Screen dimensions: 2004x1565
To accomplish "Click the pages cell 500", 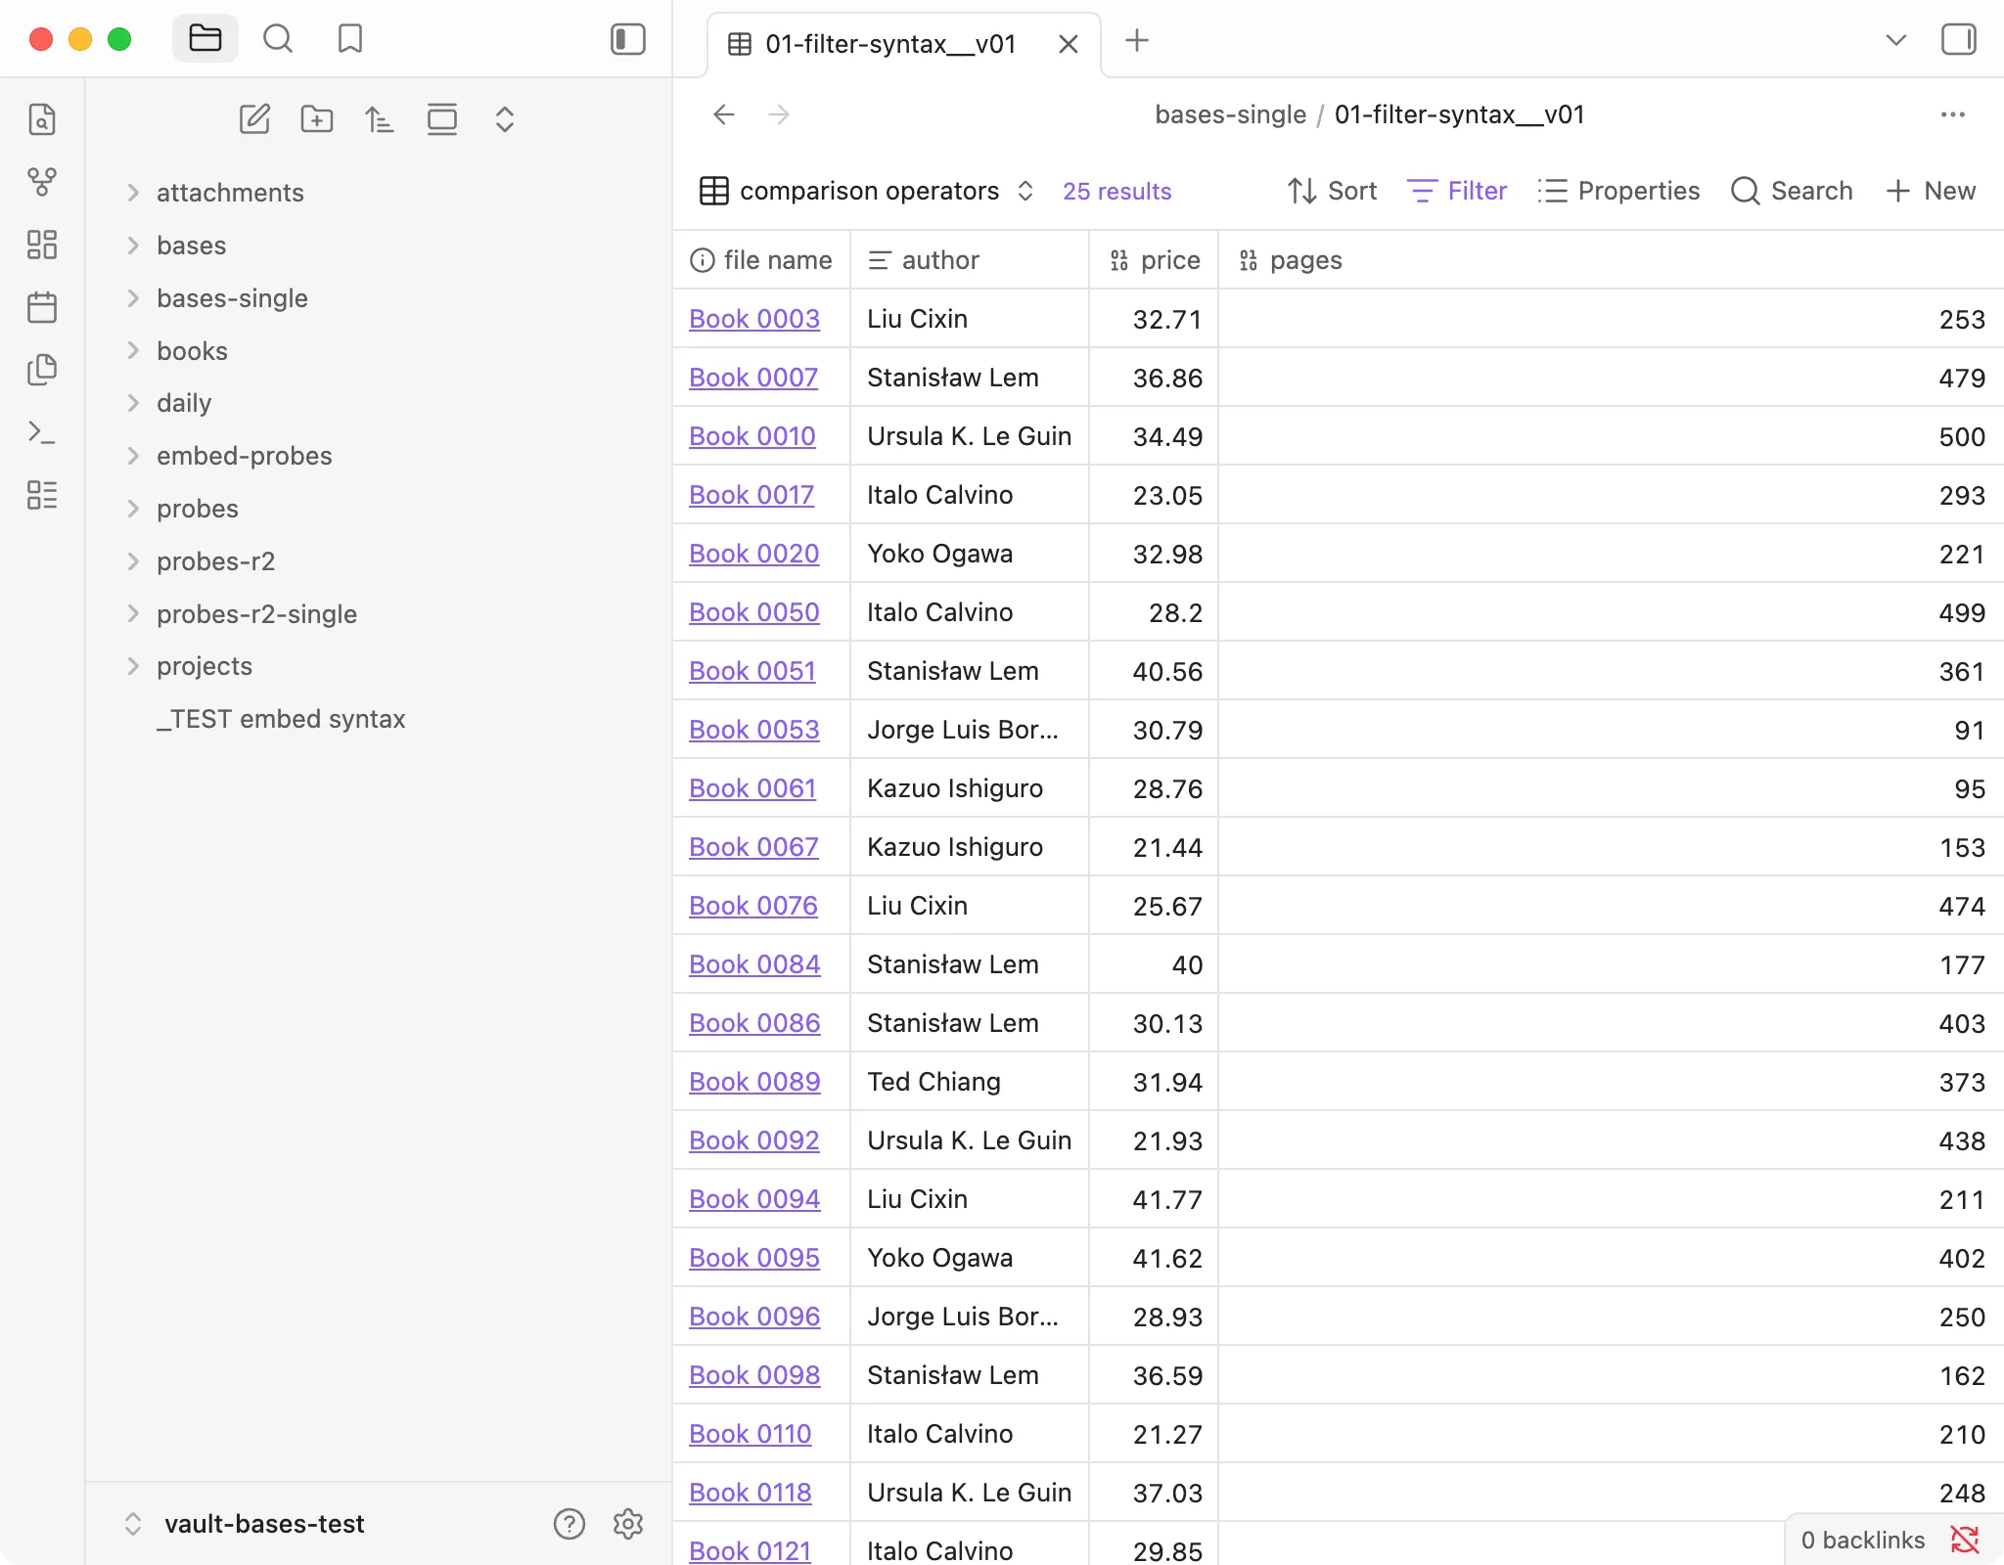I will click(x=1611, y=436).
